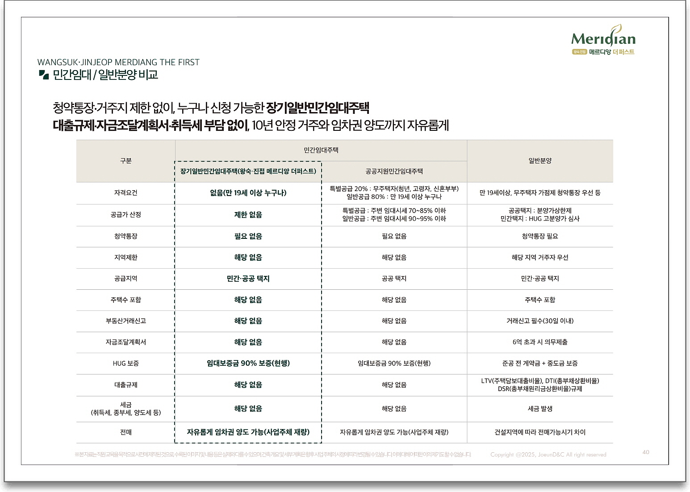Click the '민간임대 / 일반분양 비교' title
Screen dimensions: 690x492
click(105, 75)
